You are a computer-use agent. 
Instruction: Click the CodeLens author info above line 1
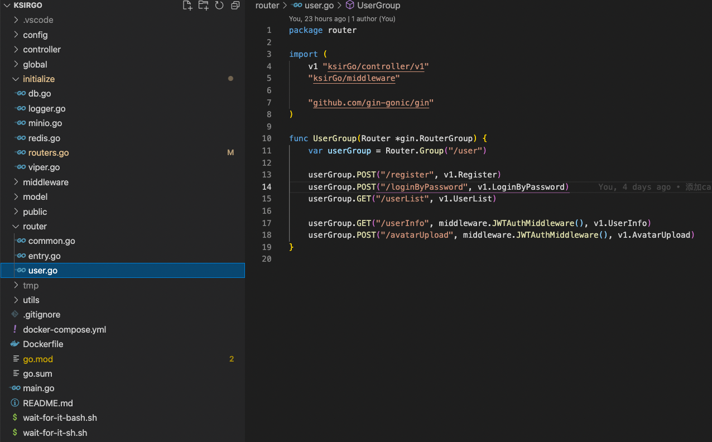[342, 18]
